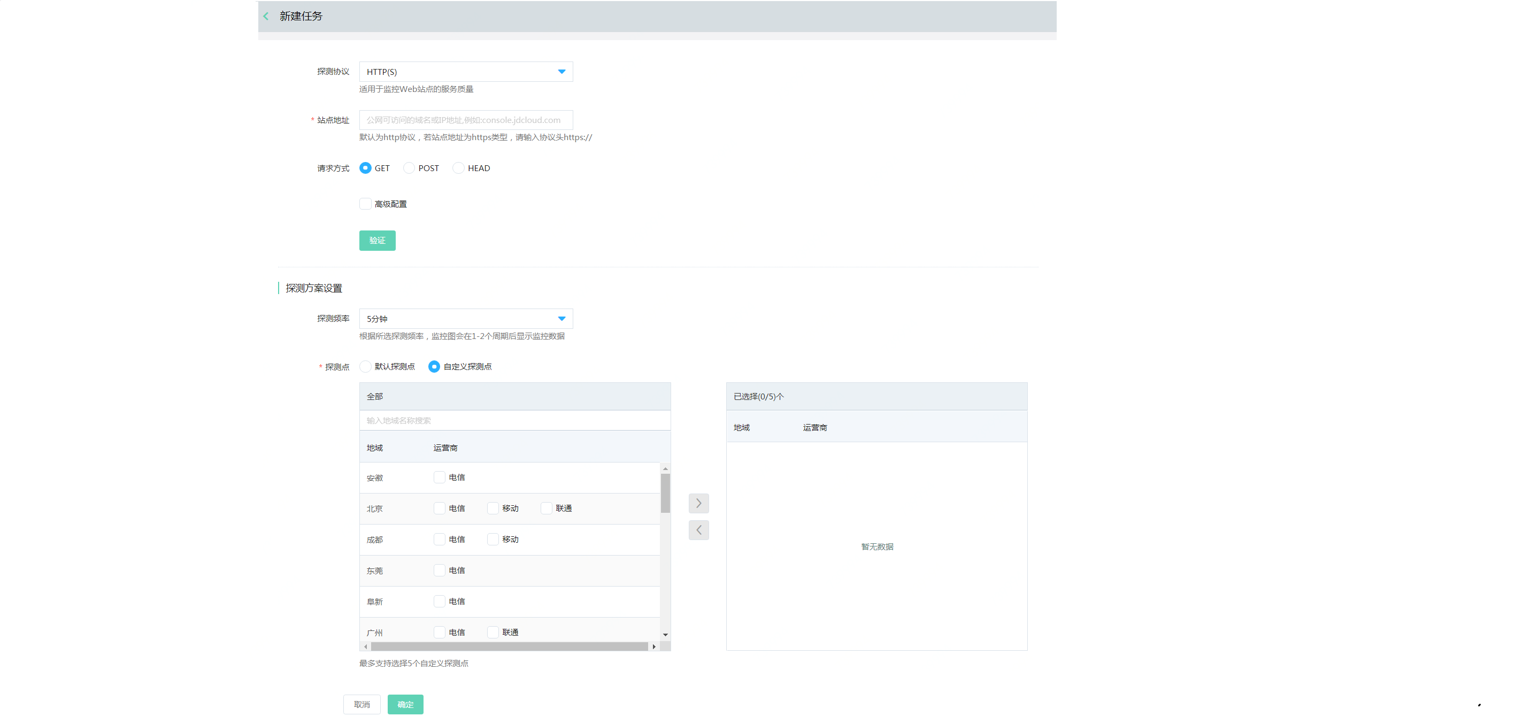Switch to 默认探测点 probe option
The width and height of the screenshot is (1523, 724).
365,366
